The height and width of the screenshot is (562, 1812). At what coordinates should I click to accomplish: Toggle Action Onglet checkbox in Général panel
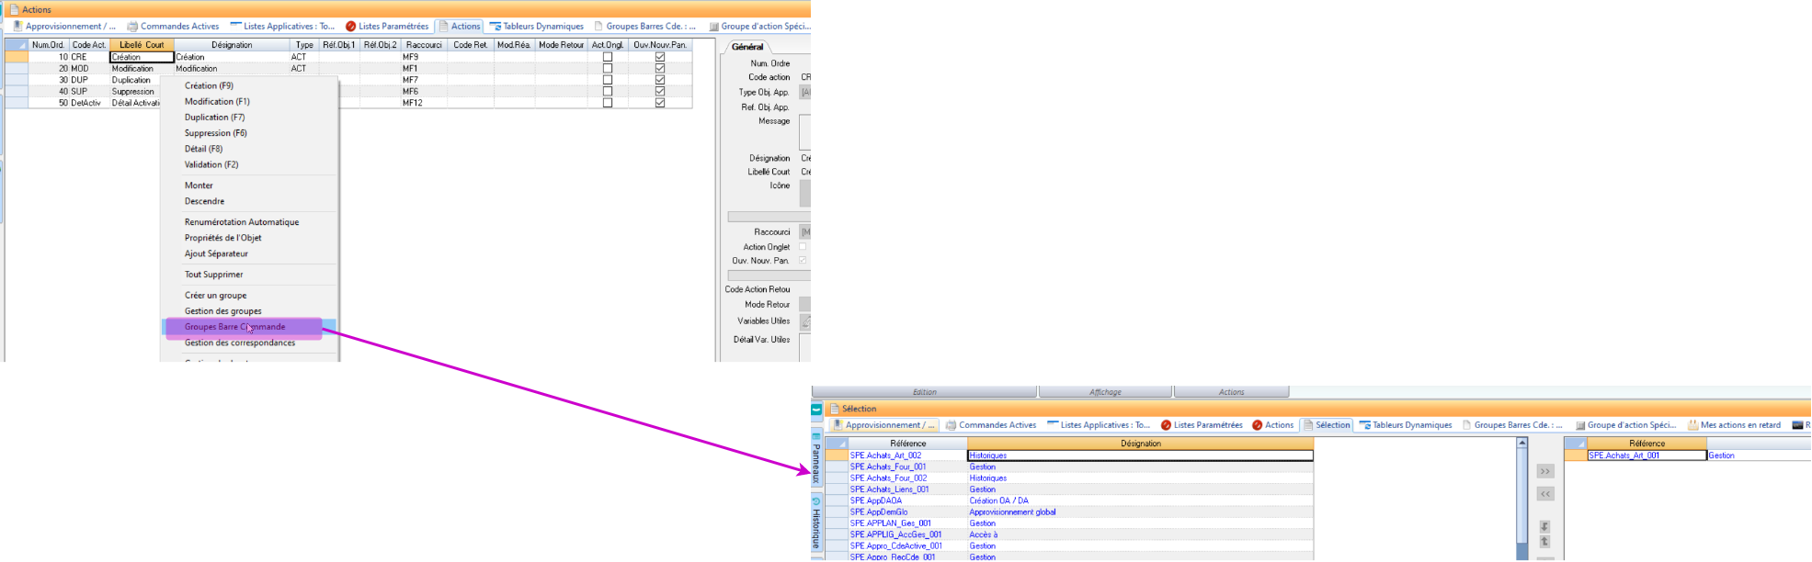803,247
